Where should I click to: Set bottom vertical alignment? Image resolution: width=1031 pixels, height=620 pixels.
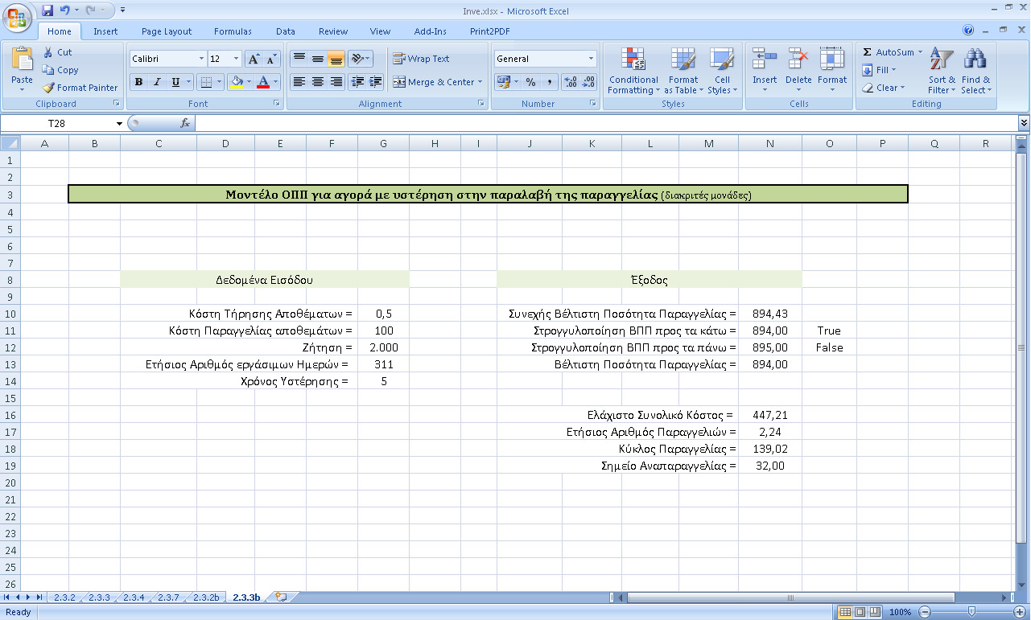coord(336,59)
